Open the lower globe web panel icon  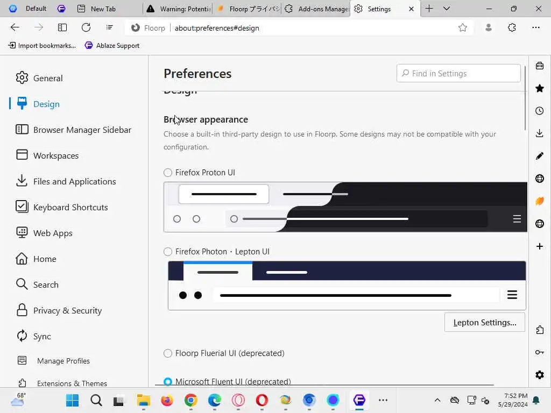540,224
